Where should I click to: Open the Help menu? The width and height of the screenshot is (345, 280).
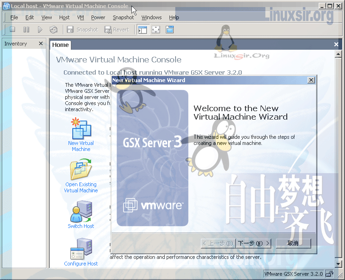pyautogui.click(x=174, y=17)
